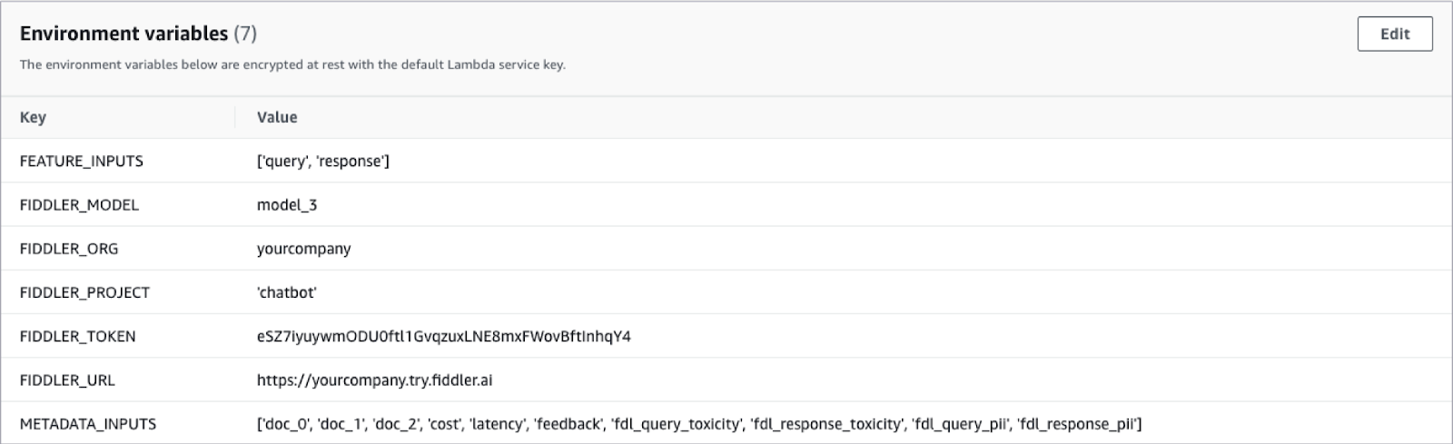Select the FIDDLER_PROJECT key
Screen dimensions: 1453x444
[x=84, y=292]
